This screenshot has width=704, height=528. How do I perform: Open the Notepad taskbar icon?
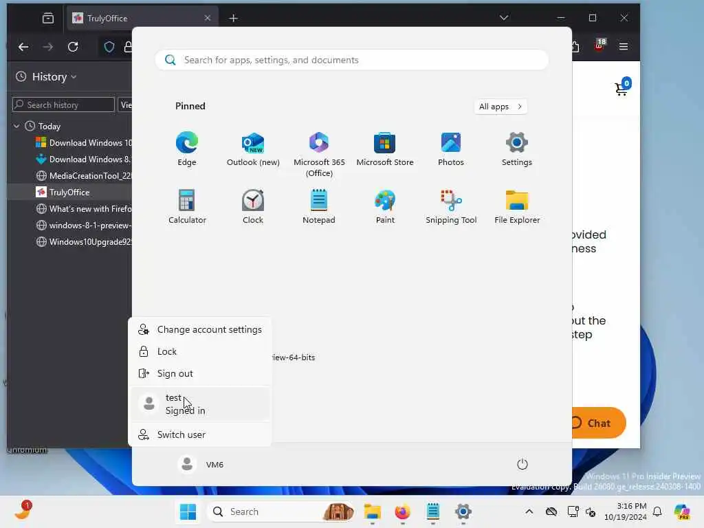click(x=433, y=511)
